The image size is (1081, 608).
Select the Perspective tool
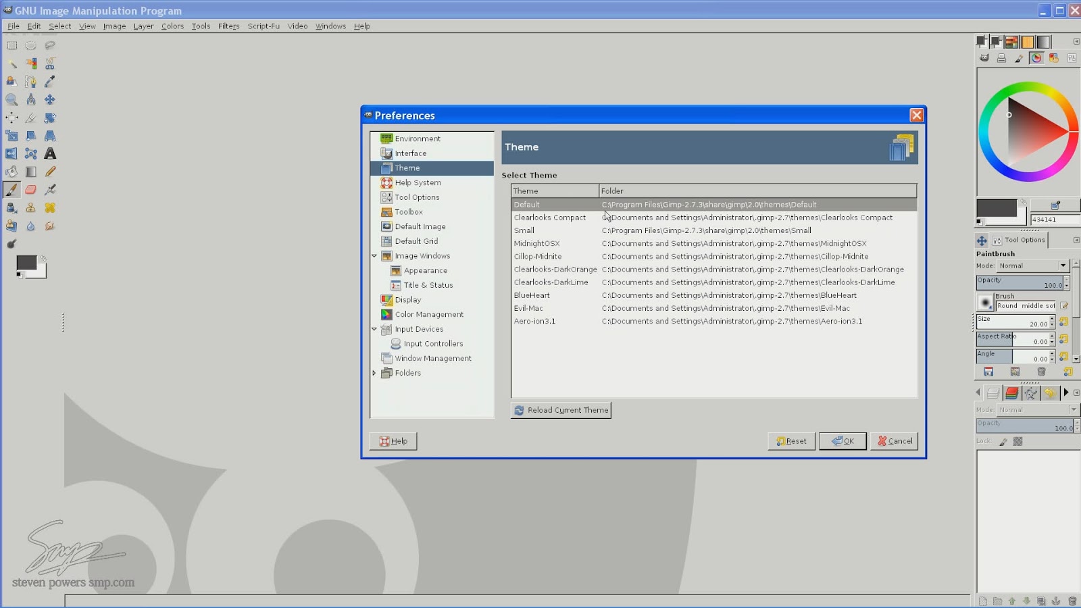(x=50, y=136)
